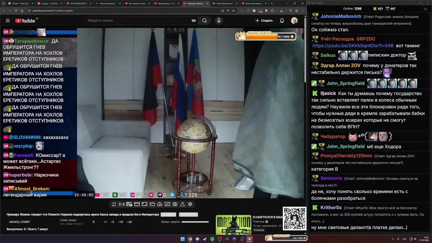Click the Meme Party donation progress bar on video
Screen dimensions: 432x243
click(266, 35)
